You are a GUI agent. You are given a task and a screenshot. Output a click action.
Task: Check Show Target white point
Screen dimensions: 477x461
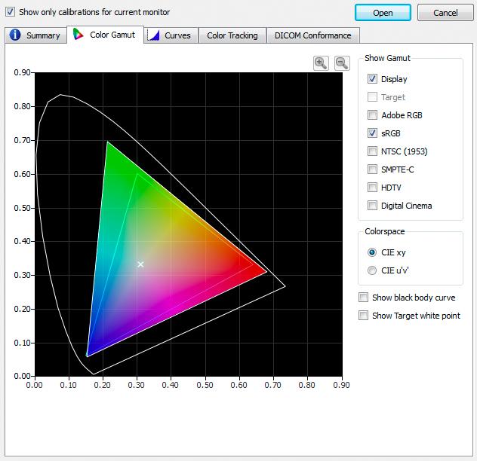click(363, 316)
